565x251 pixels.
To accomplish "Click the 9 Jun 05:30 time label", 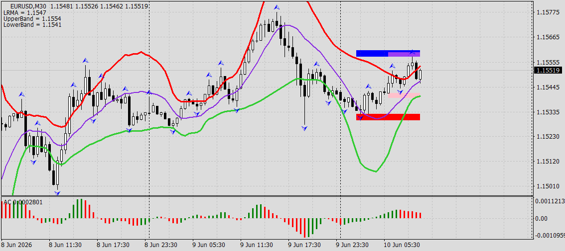I will [209, 245].
